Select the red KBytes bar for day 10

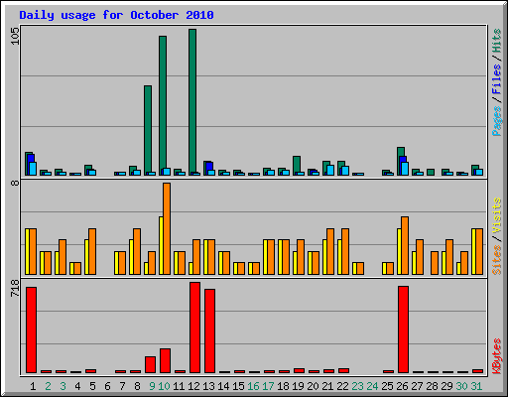tap(165, 360)
